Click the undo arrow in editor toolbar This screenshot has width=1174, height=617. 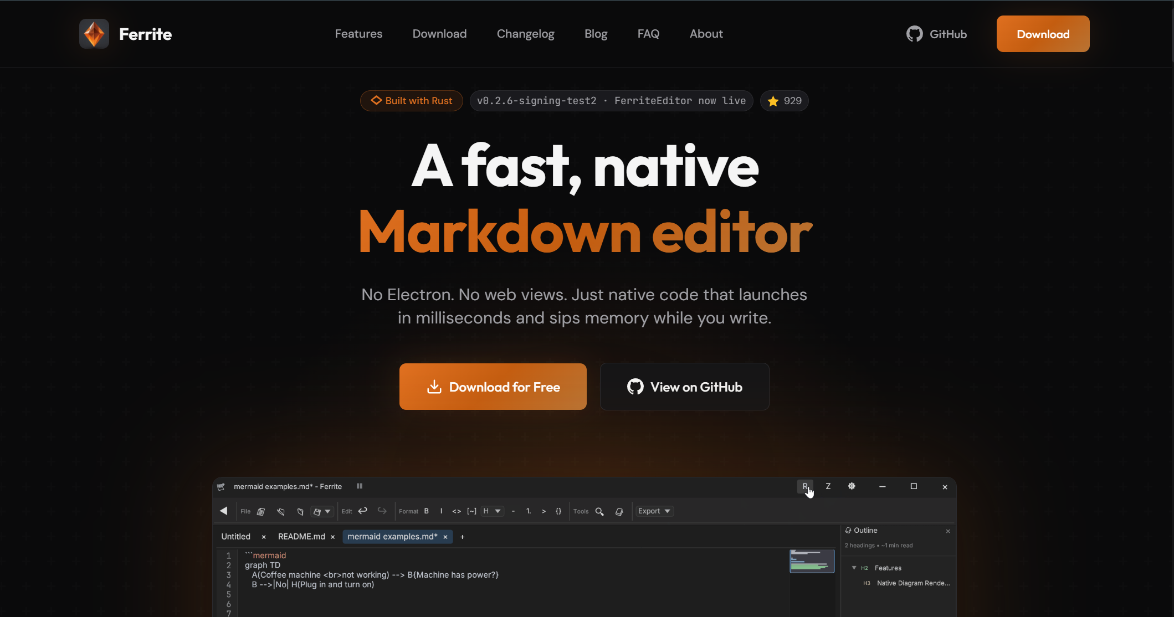point(363,511)
